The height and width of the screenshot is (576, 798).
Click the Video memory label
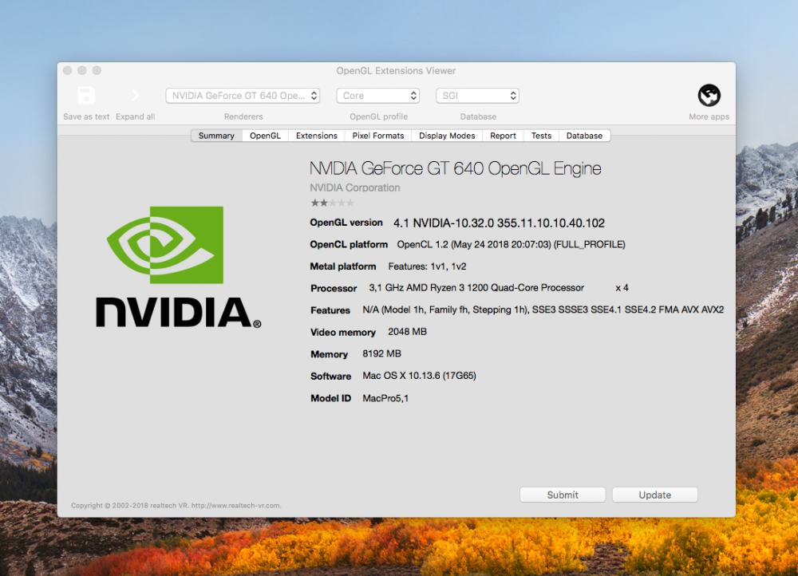(343, 332)
